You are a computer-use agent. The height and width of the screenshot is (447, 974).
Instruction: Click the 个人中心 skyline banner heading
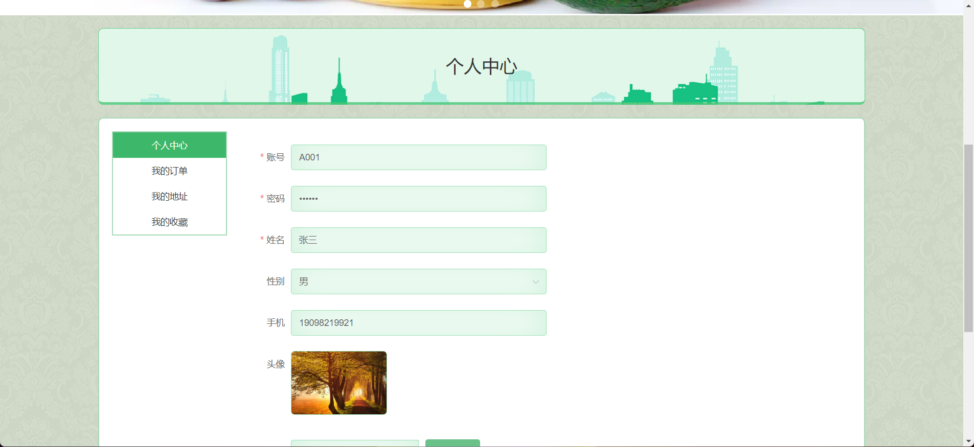(x=481, y=66)
